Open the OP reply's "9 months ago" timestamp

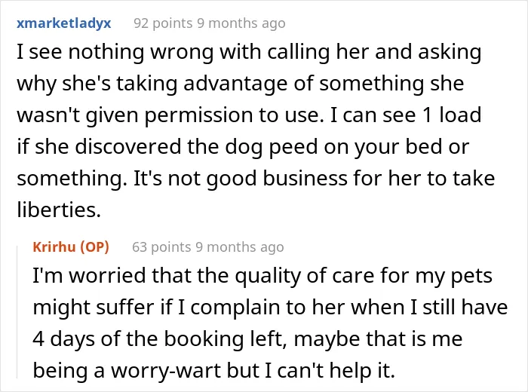239,247
